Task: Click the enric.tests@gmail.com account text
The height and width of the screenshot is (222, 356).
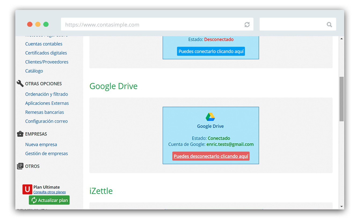Action: tap(230, 144)
